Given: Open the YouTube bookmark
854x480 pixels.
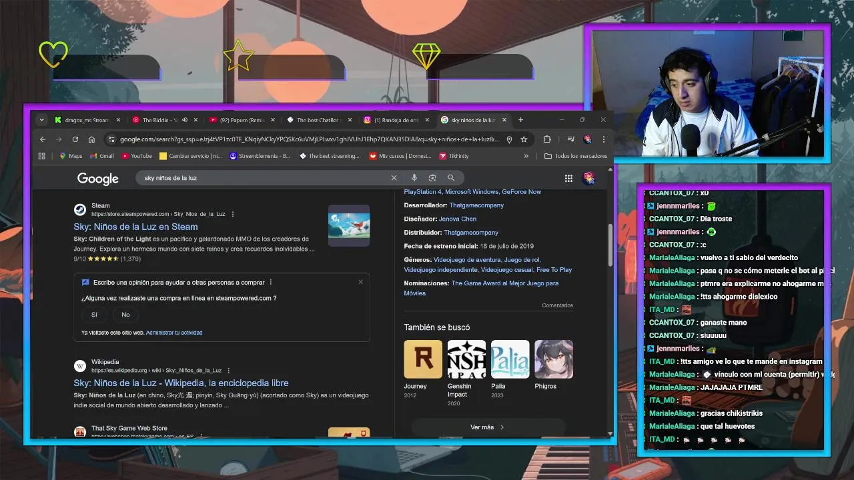Looking at the screenshot, I should click(137, 156).
